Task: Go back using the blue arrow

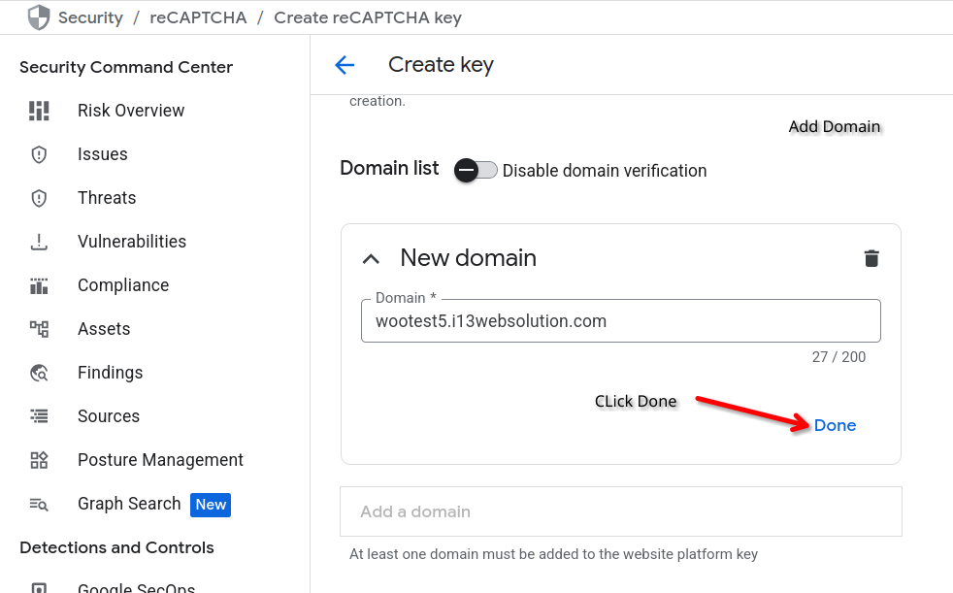Action: [x=345, y=65]
